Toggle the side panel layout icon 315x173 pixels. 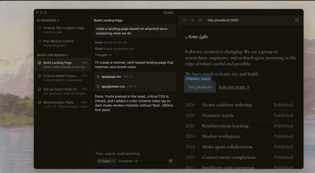(x=297, y=20)
